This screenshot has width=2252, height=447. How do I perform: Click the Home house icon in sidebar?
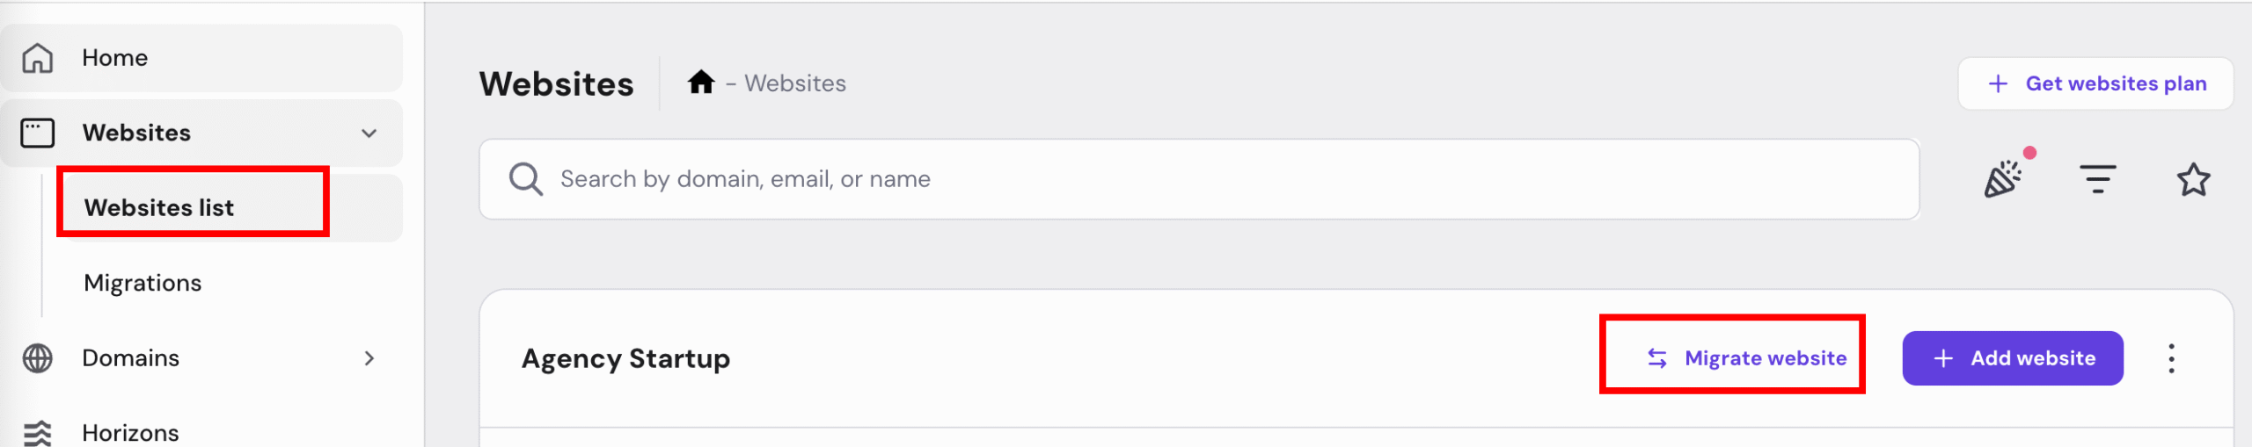tap(38, 58)
